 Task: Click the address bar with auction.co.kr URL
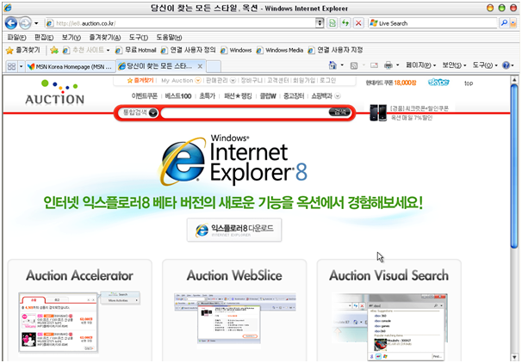click(180, 23)
